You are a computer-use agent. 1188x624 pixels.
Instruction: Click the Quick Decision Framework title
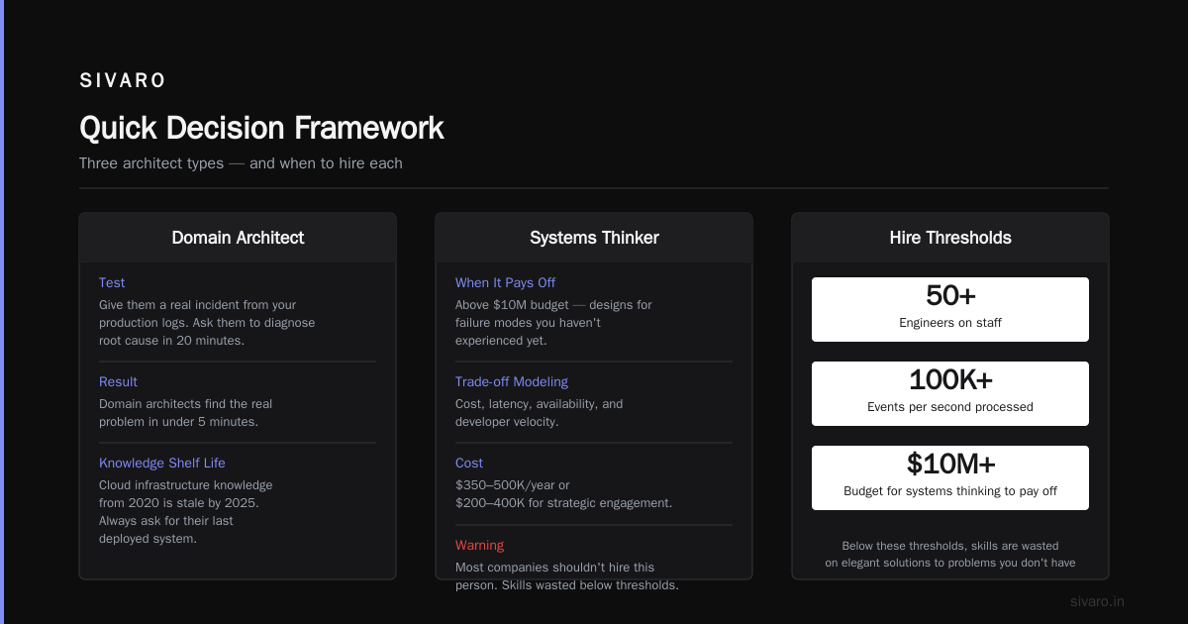pyautogui.click(x=261, y=128)
